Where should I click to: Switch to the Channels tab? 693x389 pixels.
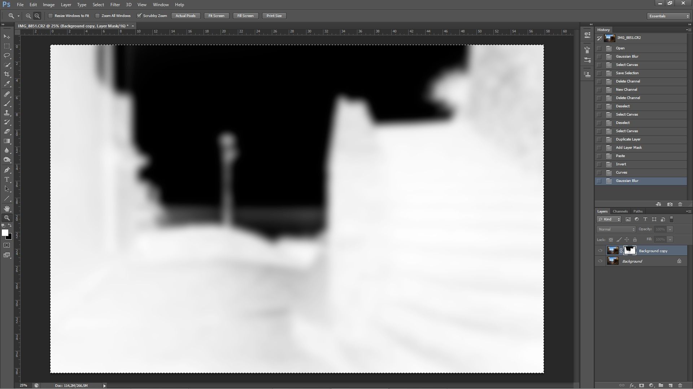coord(620,211)
